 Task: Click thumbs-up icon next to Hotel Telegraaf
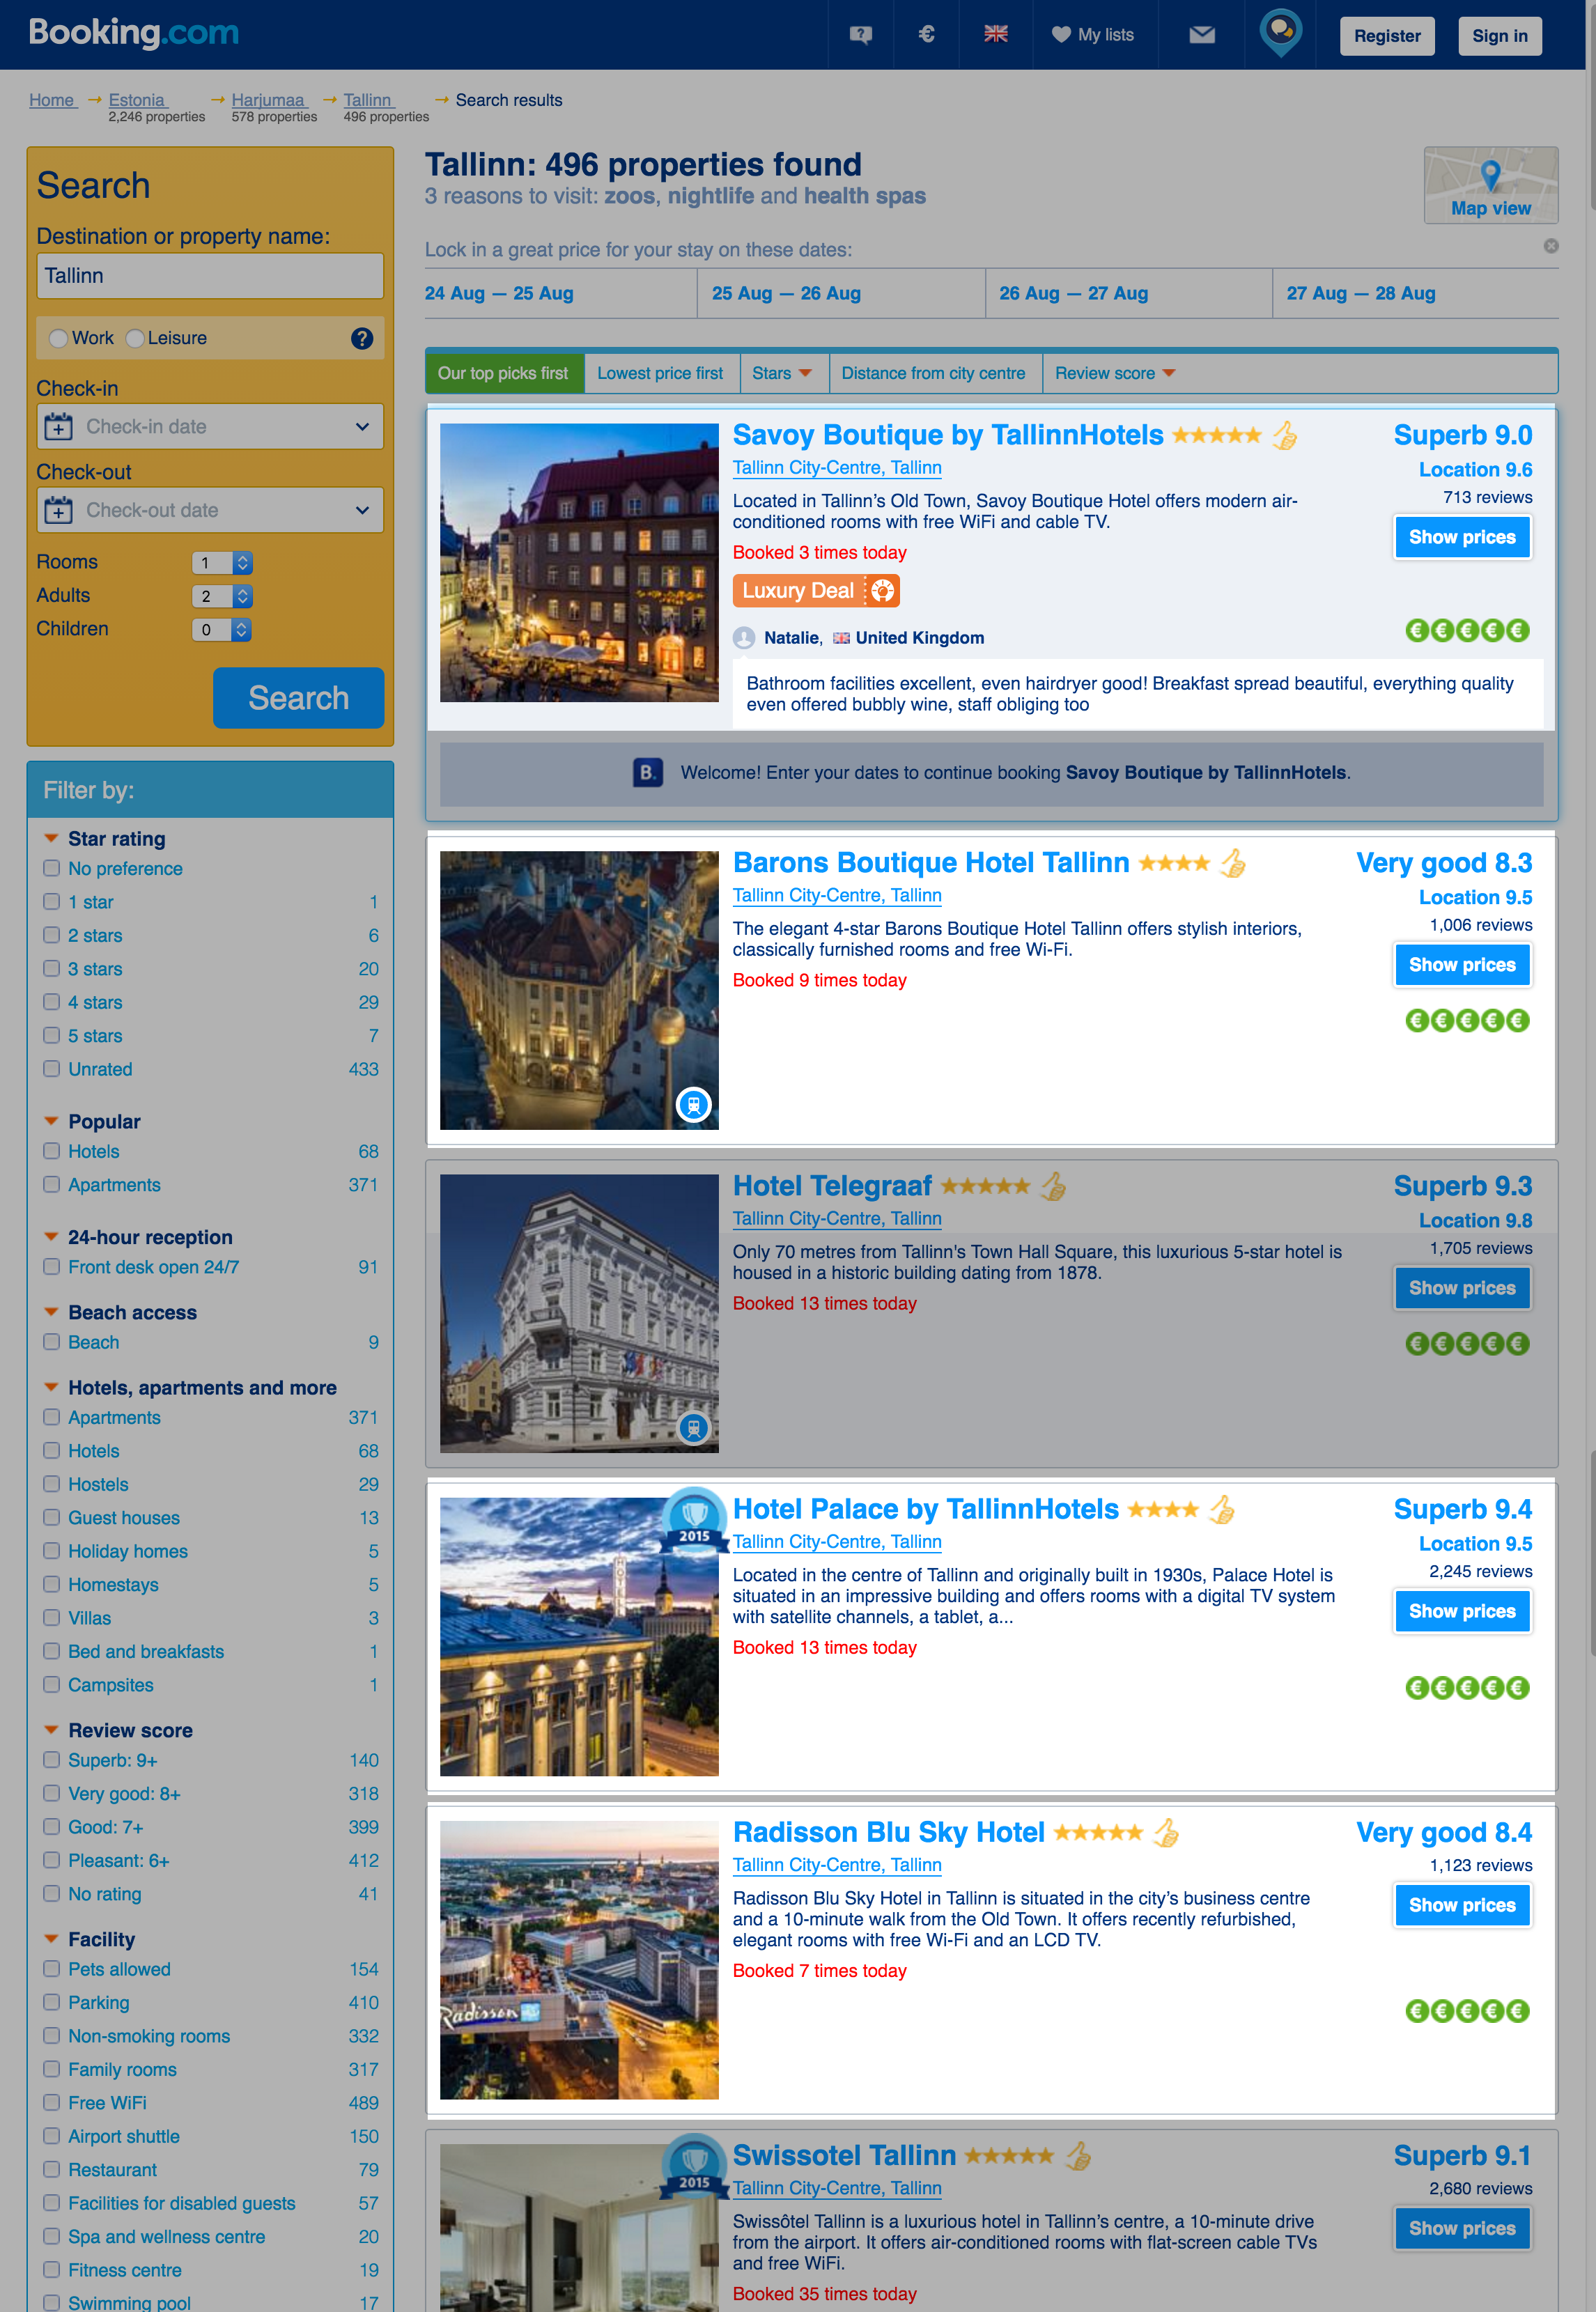[x=1053, y=1187]
